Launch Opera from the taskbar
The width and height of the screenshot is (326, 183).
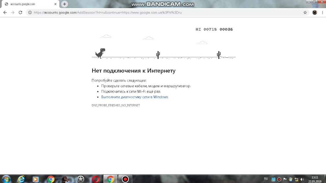pos(95,179)
